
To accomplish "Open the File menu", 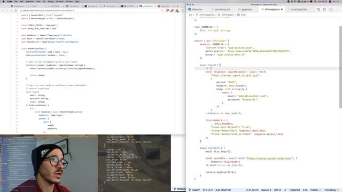I will pyautogui.click(x=16, y=1).
